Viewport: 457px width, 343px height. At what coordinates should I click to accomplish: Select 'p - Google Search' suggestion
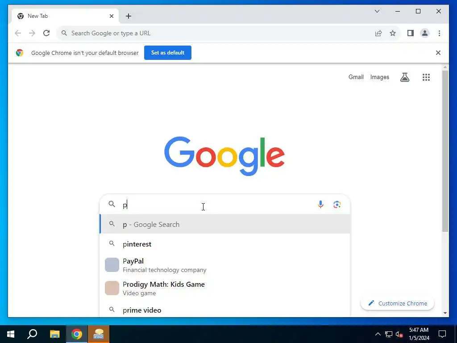225,224
